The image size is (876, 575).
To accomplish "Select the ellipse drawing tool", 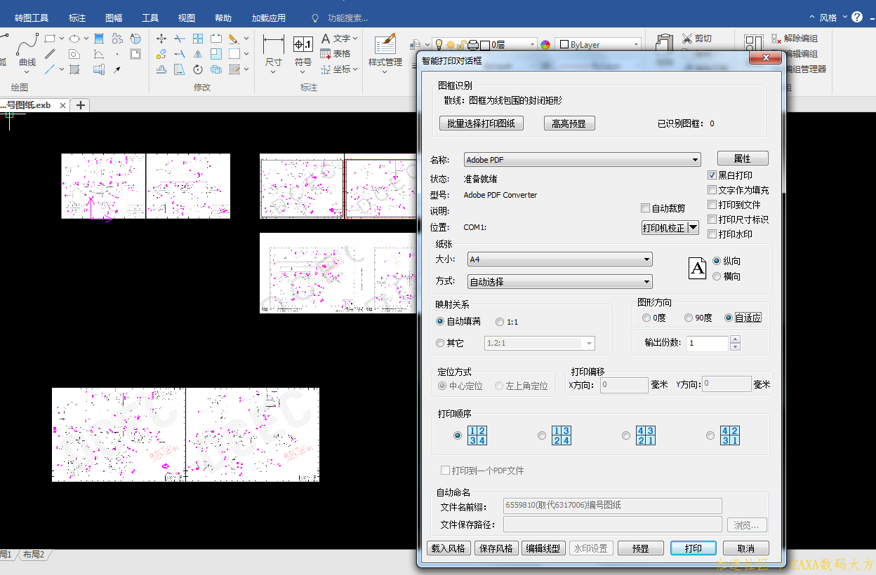I will pos(74,39).
